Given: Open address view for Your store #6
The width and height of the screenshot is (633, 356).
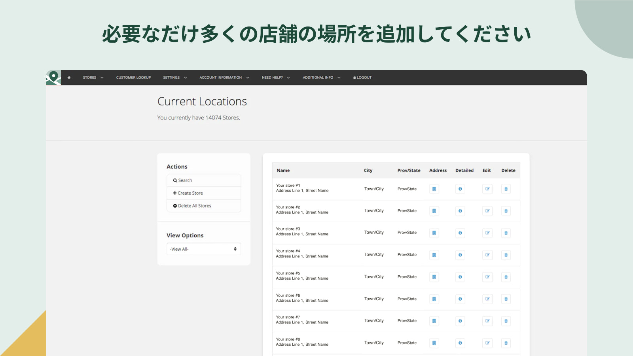Looking at the screenshot, I should tap(434, 299).
